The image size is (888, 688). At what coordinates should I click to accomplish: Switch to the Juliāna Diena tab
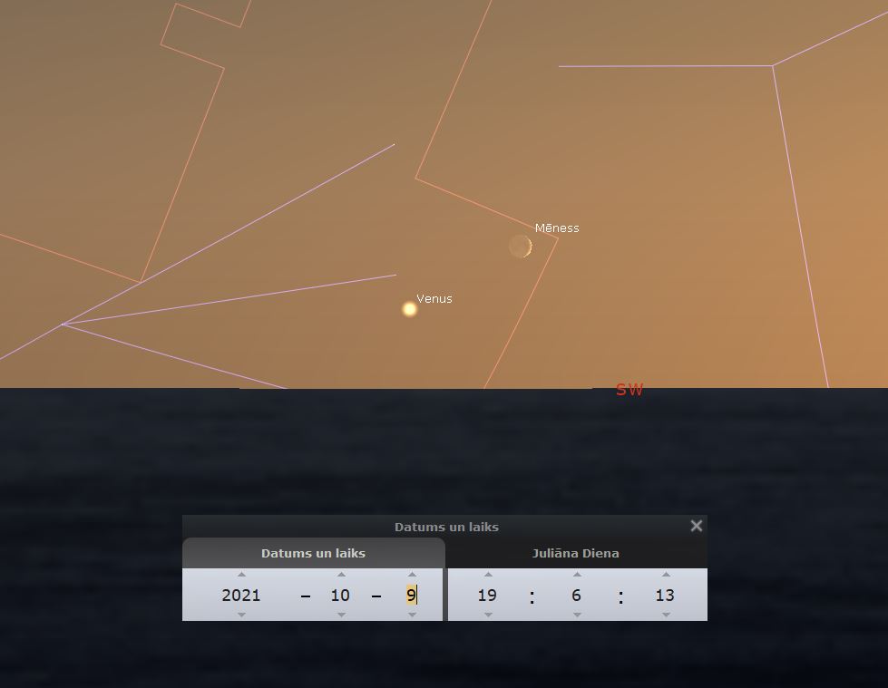click(x=576, y=553)
